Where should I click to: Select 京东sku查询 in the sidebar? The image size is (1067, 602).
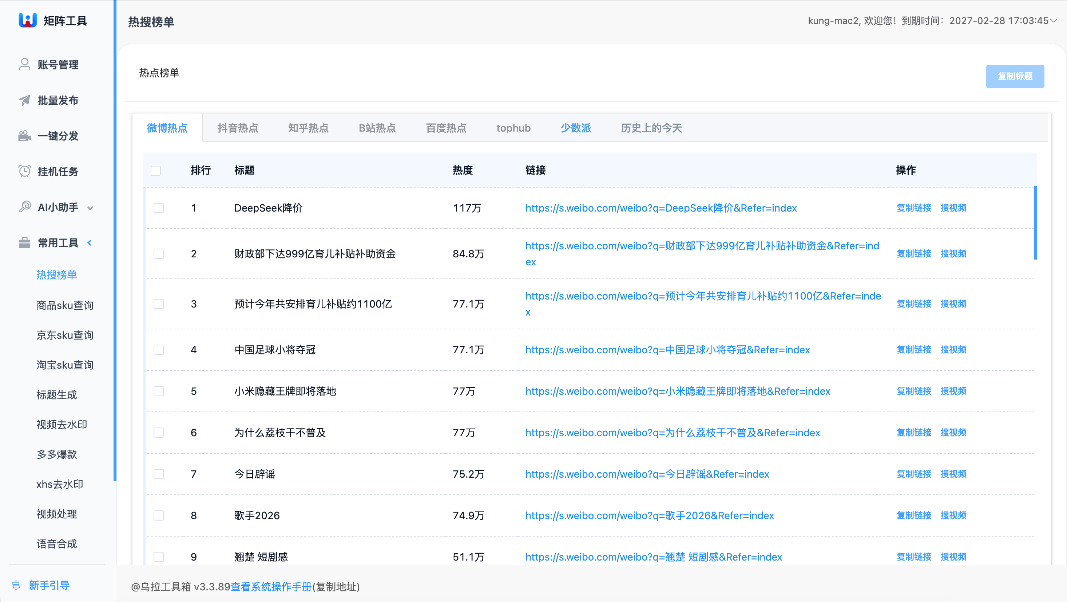(x=65, y=335)
